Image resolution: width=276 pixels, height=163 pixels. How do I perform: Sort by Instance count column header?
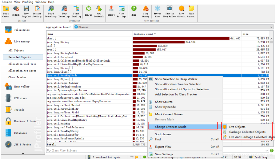[x=187, y=34]
